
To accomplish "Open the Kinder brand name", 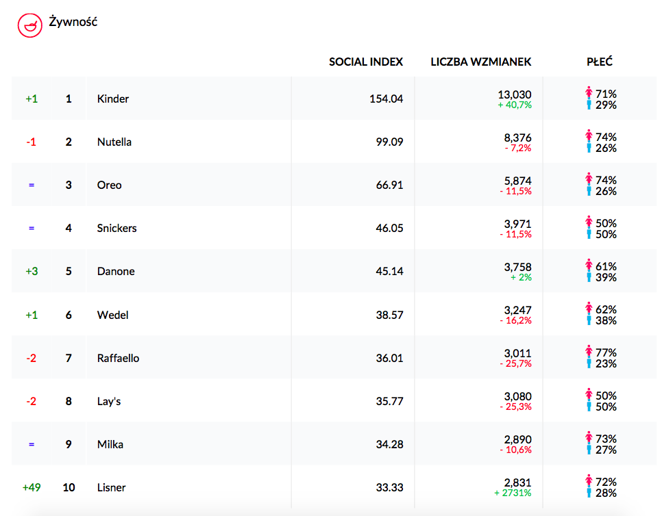I will click(113, 99).
